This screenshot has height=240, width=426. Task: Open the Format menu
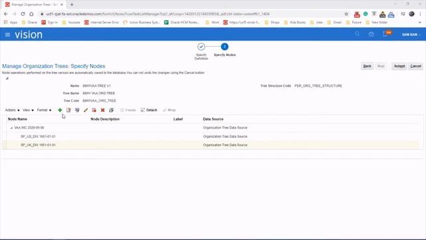tap(44, 110)
